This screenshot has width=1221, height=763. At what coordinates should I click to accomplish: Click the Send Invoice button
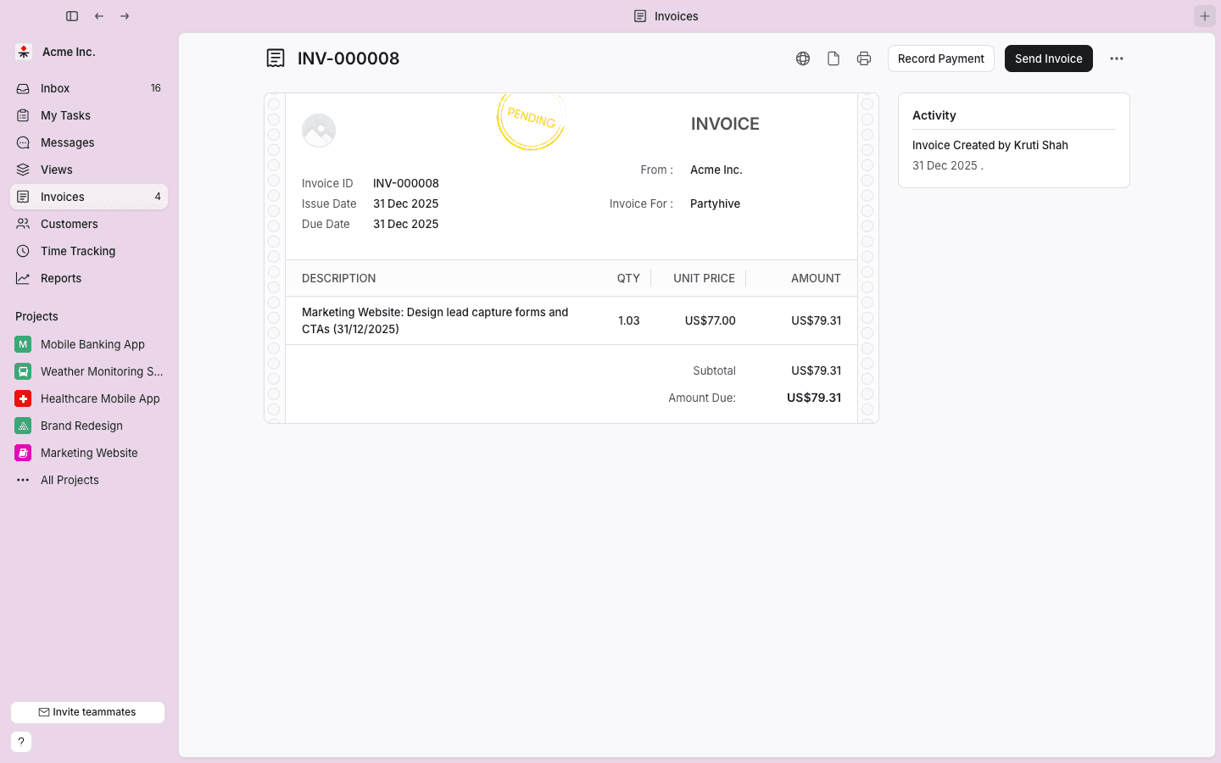click(x=1048, y=58)
